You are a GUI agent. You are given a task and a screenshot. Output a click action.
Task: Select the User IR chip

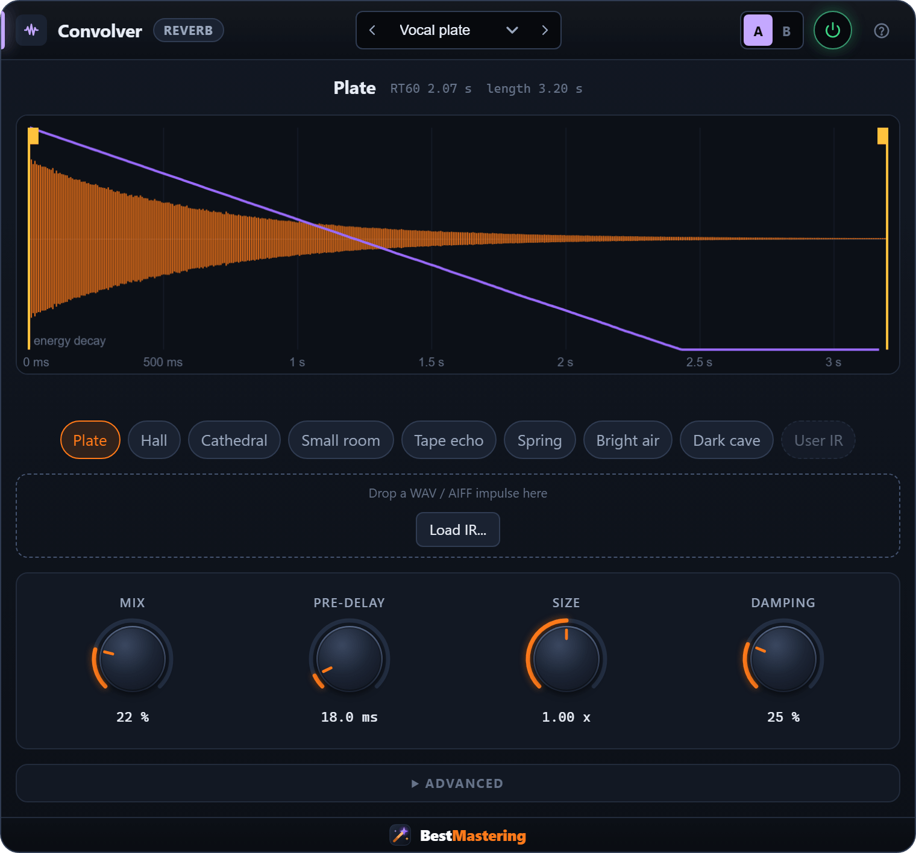(x=818, y=440)
